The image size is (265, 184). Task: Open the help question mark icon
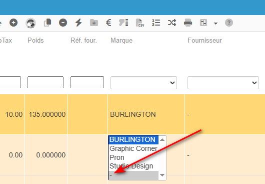click(229, 23)
